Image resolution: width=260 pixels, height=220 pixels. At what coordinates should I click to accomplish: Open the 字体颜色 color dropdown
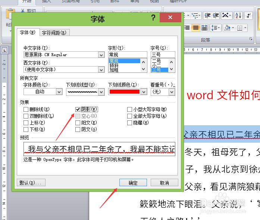click(59, 92)
